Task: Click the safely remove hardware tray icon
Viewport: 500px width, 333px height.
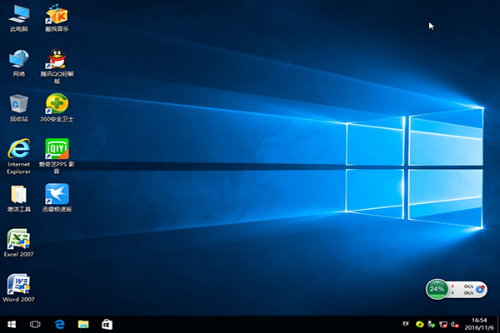Action: tap(431, 325)
